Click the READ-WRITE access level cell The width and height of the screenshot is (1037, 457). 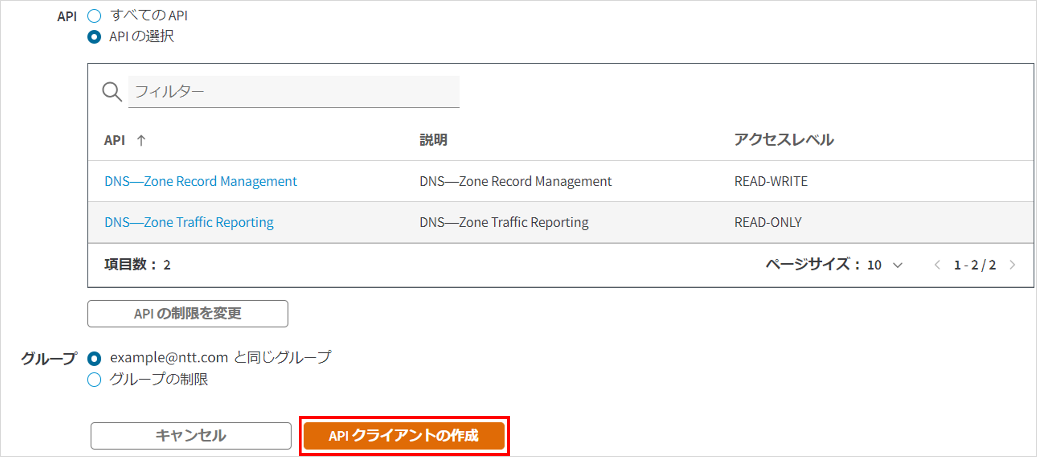[770, 181]
